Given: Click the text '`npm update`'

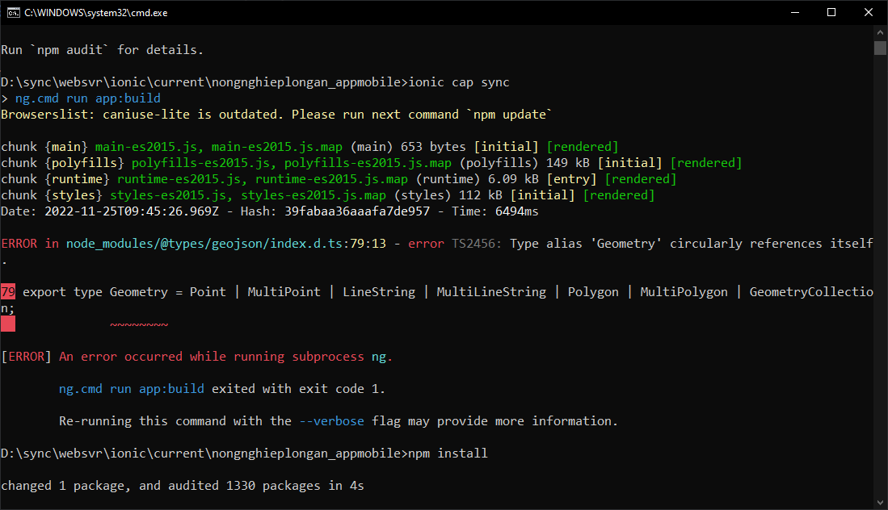Looking at the screenshot, I should (509, 115).
